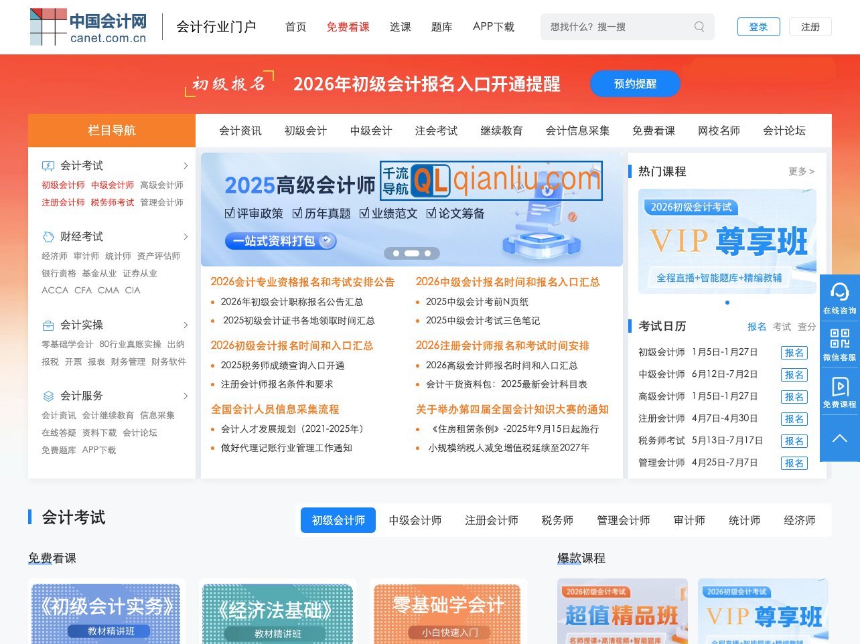Open the 2026年初级会计职称报名公告汇总 link
860x644 pixels.
[292, 301]
